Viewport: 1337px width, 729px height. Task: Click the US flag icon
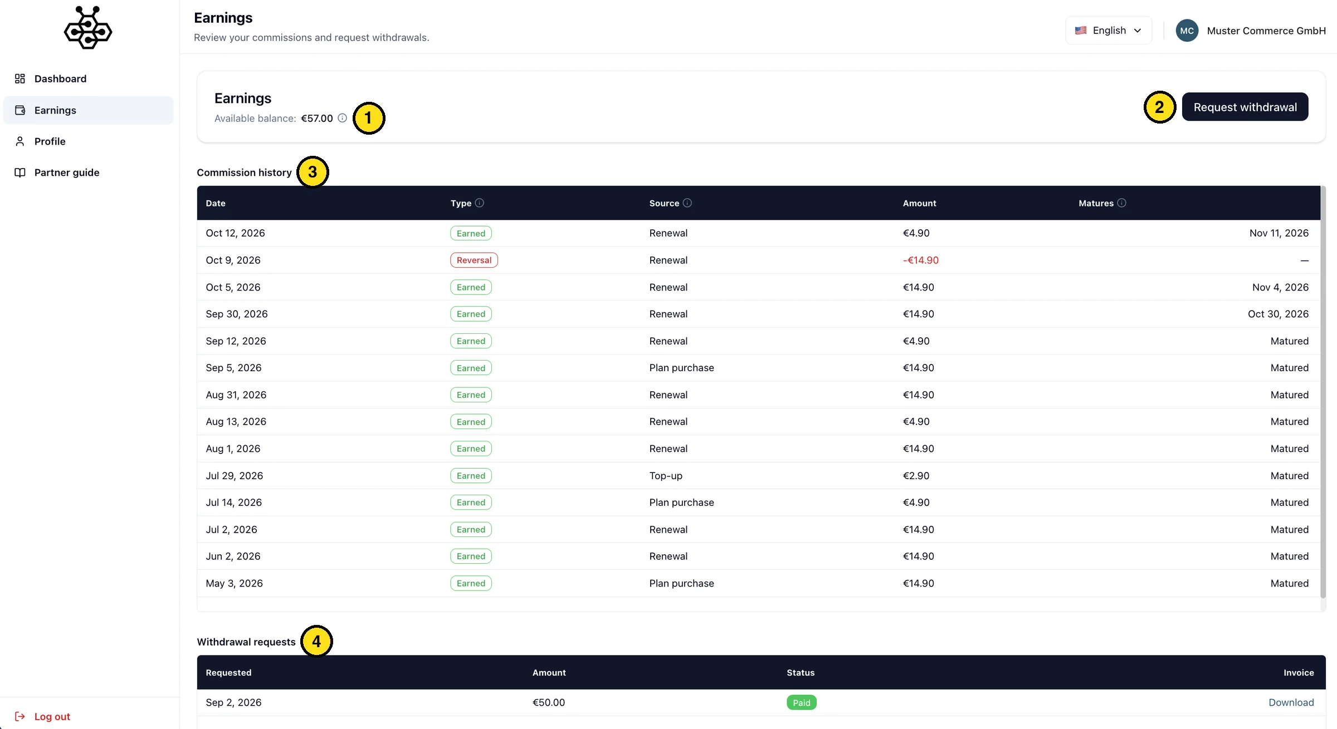1081,31
